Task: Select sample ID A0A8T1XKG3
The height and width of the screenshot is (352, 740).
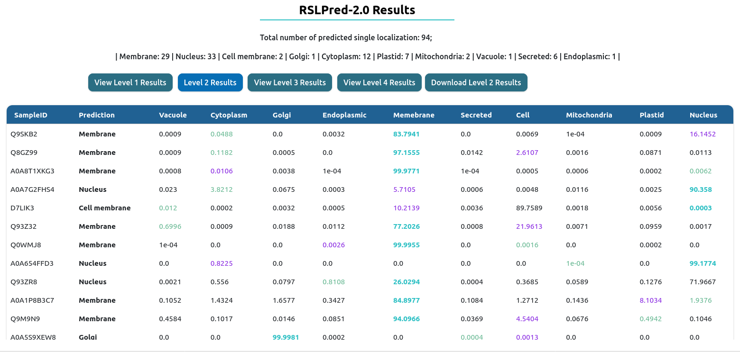Action: coord(32,171)
